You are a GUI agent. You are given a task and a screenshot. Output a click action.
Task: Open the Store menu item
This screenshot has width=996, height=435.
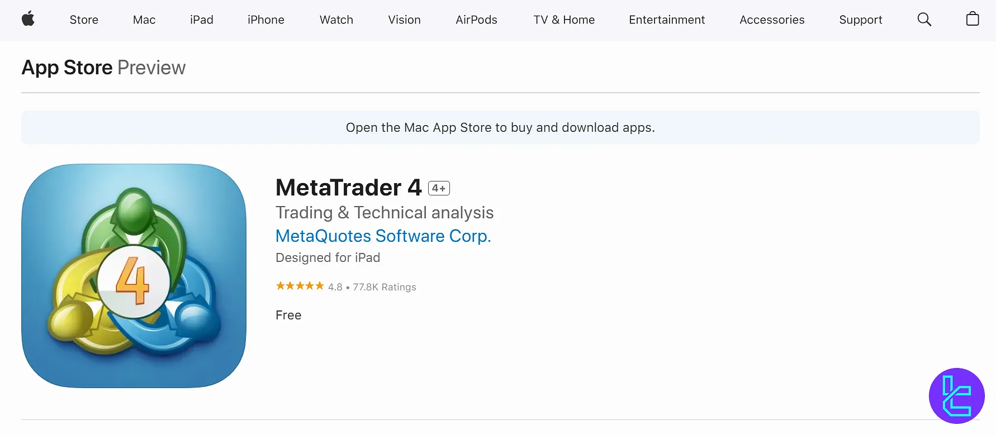[x=84, y=20]
